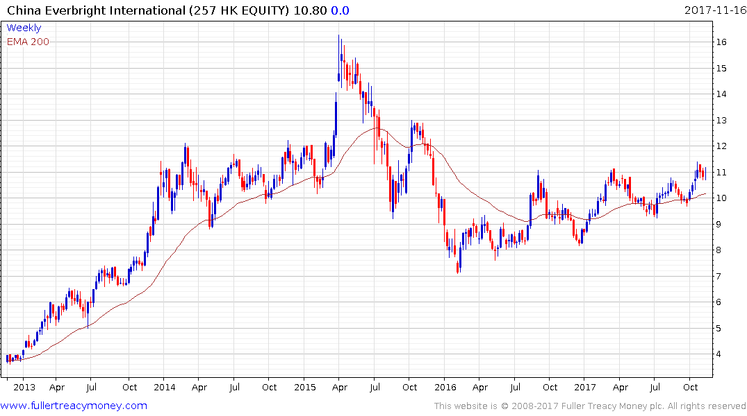
Task: Click the 8 price axis label
Action: click(719, 250)
